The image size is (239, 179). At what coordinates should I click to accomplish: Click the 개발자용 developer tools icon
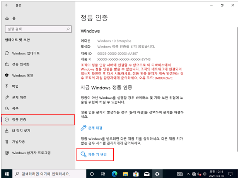(x=7, y=142)
